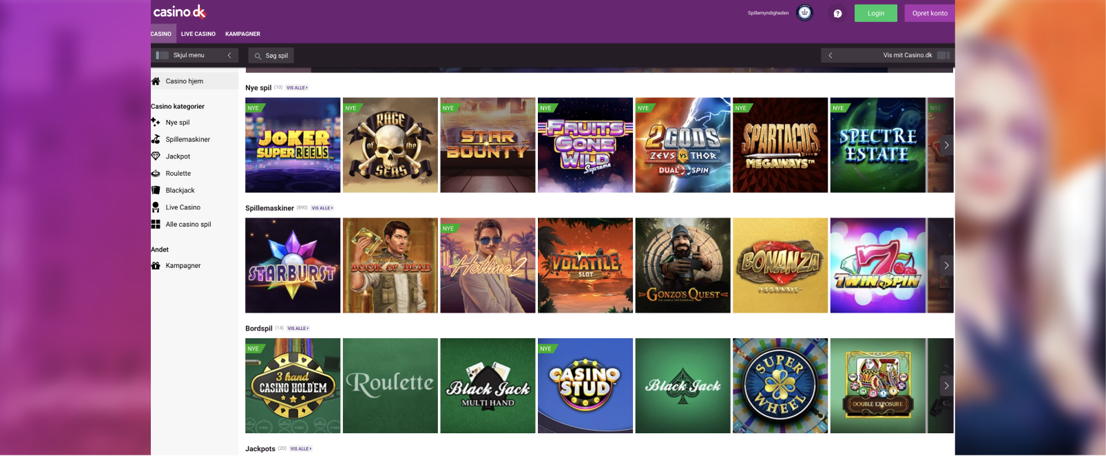Click the Roulette wheel icon
The height and width of the screenshot is (456, 1106).
click(x=156, y=174)
